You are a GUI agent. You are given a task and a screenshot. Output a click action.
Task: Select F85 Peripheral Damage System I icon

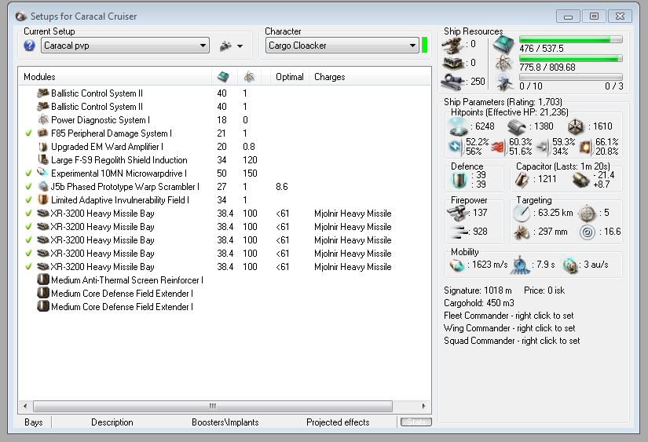[42, 133]
